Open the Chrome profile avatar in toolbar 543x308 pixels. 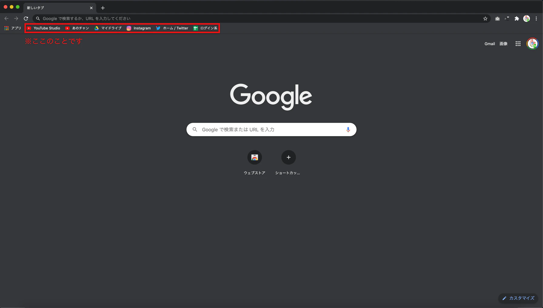(527, 18)
